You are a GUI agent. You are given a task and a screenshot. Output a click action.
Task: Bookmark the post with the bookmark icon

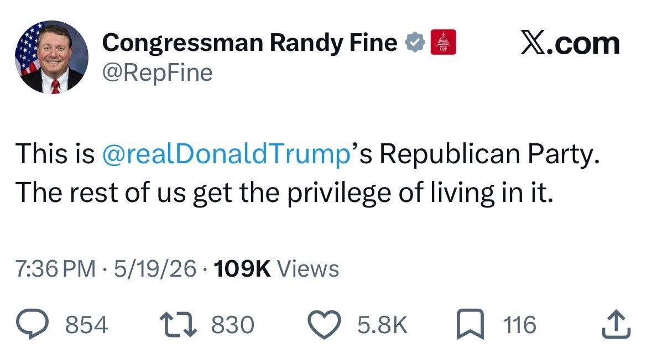[470, 324]
